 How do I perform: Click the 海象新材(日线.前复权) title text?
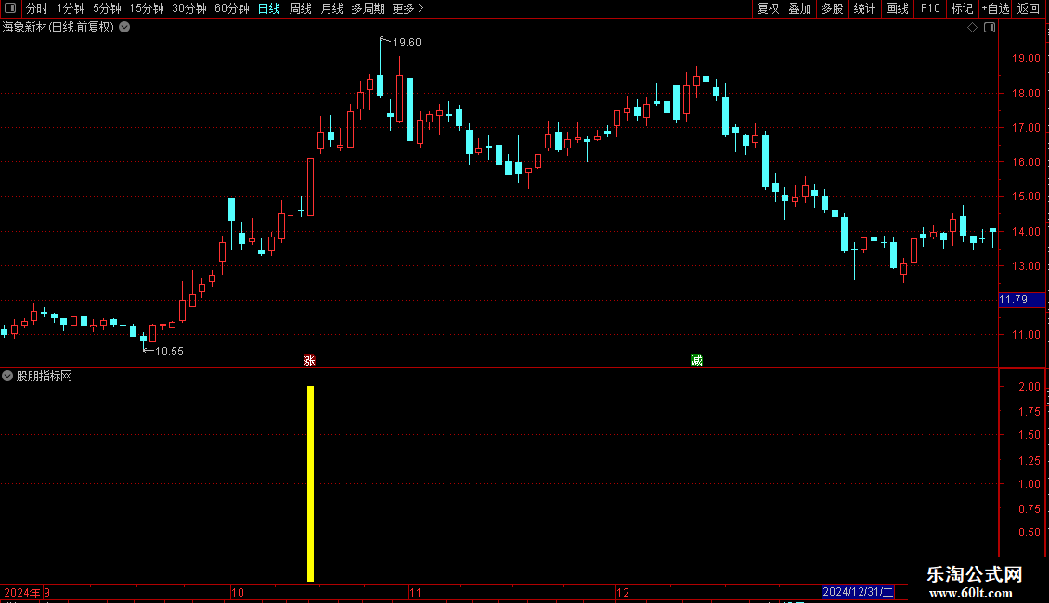58,28
